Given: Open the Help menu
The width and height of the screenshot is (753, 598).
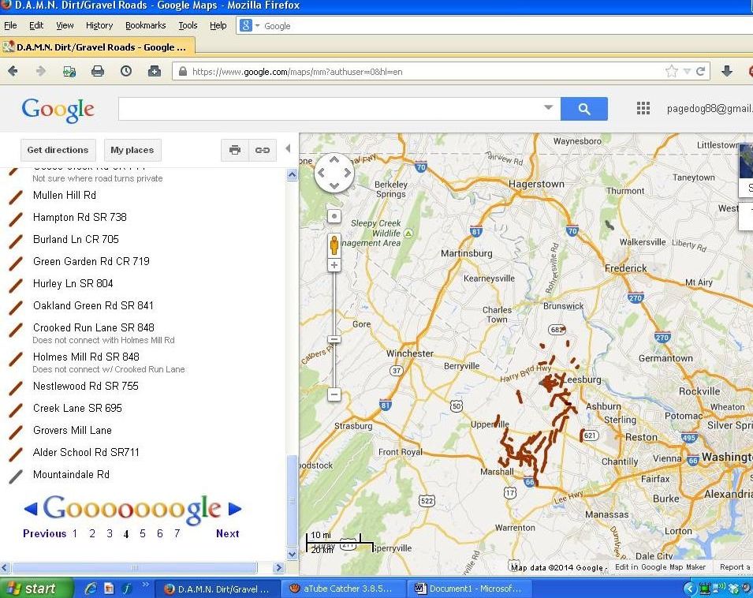Looking at the screenshot, I should pos(218,25).
